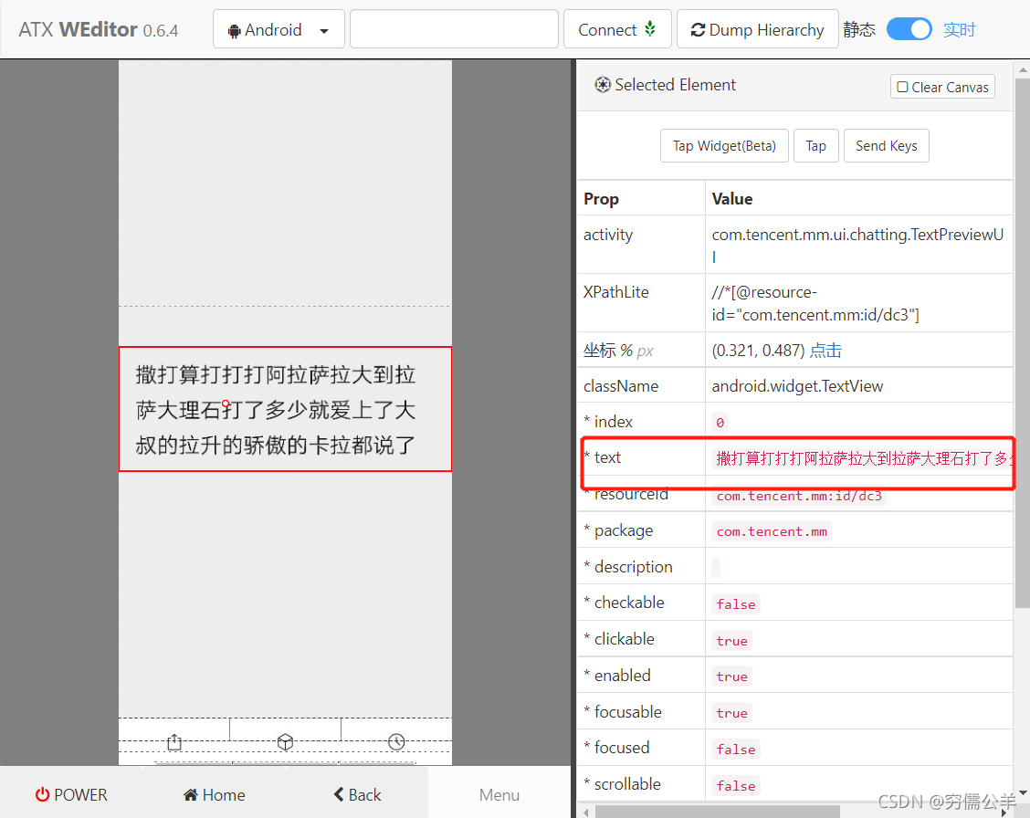1030x818 pixels.
Task: Click the scrollbar up arrow
Action: [1023, 68]
